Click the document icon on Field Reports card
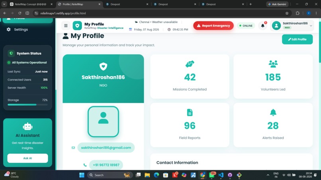Viewport: 321px width, 180px height. pos(190,112)
